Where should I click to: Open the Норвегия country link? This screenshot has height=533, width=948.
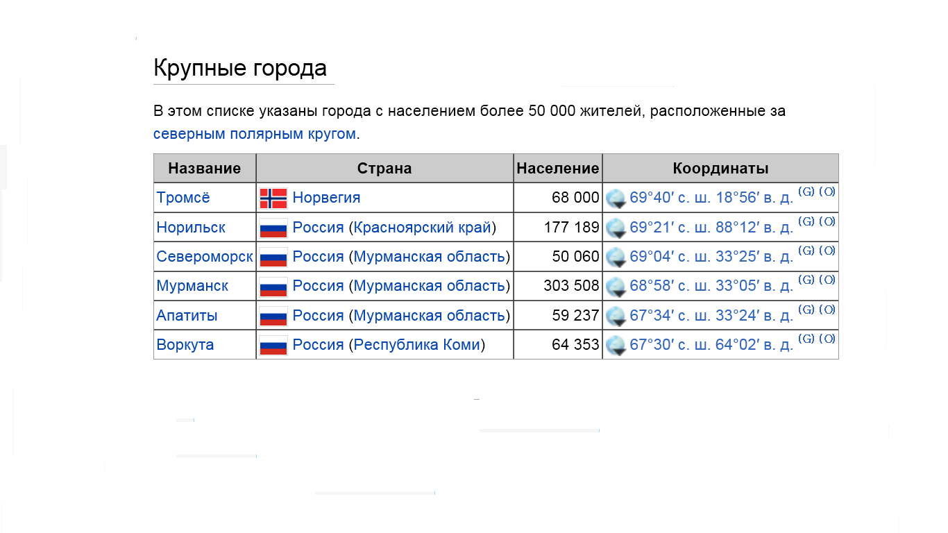(326, 198)
